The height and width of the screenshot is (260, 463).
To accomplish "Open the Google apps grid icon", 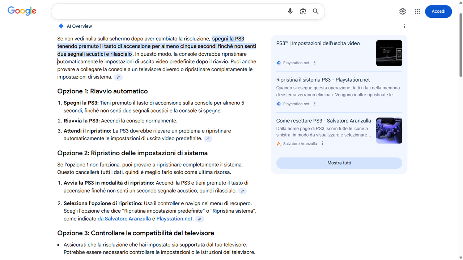I will pyautogui.click(x=417, y=11).
